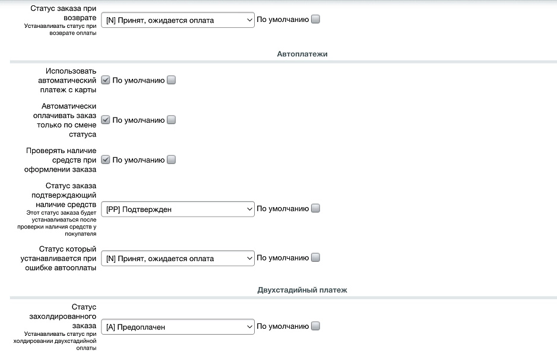Click the Автоплатежи section heading

tap(302, 54)
